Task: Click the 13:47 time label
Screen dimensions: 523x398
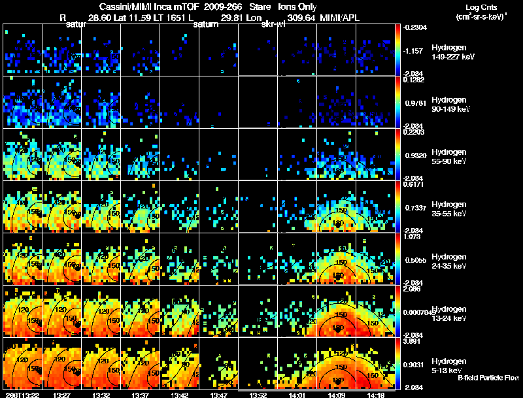Action: click(218, 395)
